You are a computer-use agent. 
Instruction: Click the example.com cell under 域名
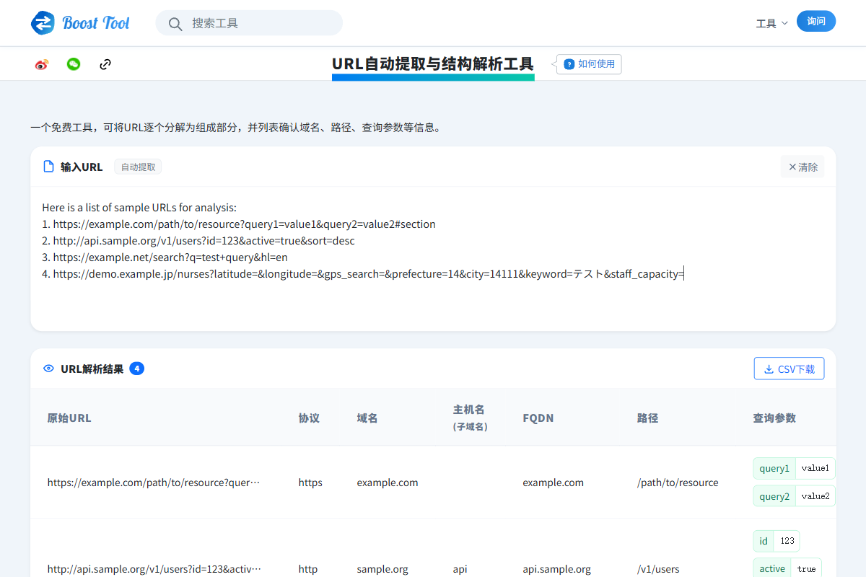tap(388, 483)
